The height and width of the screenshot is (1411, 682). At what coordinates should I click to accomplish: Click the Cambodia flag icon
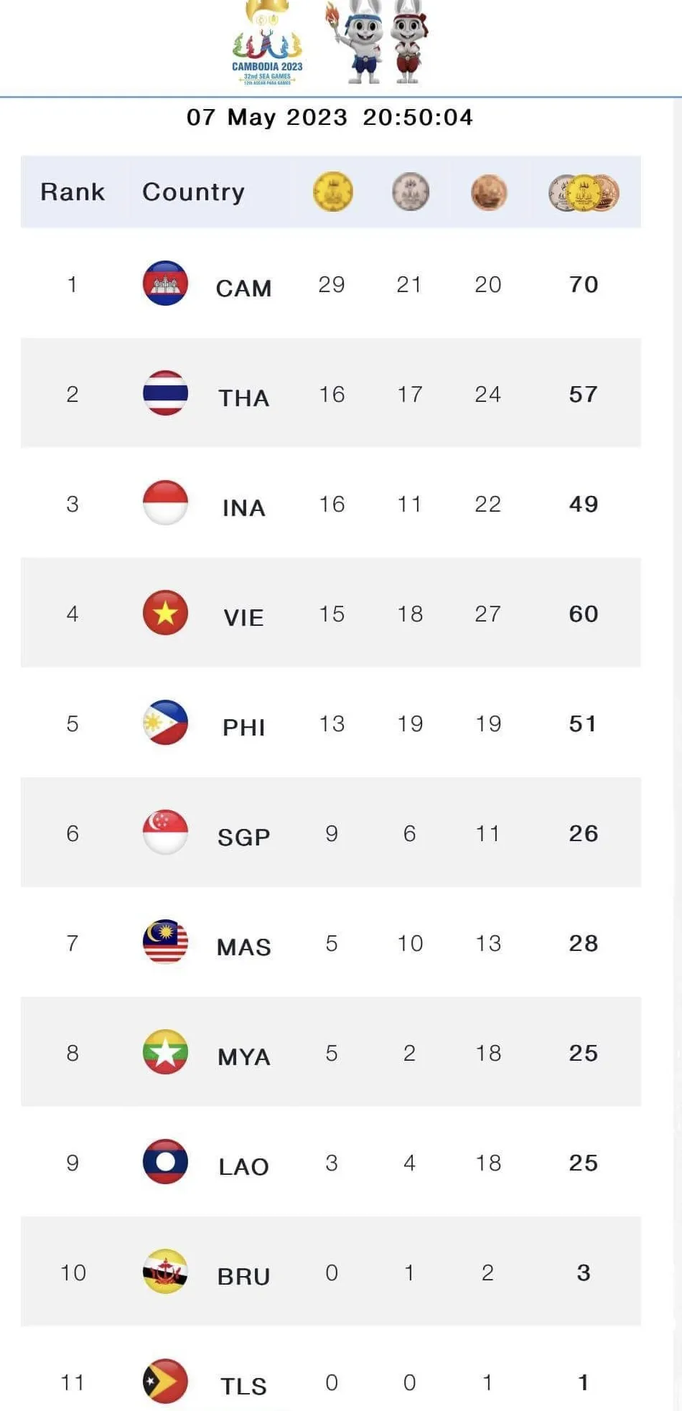coord(165,283)
